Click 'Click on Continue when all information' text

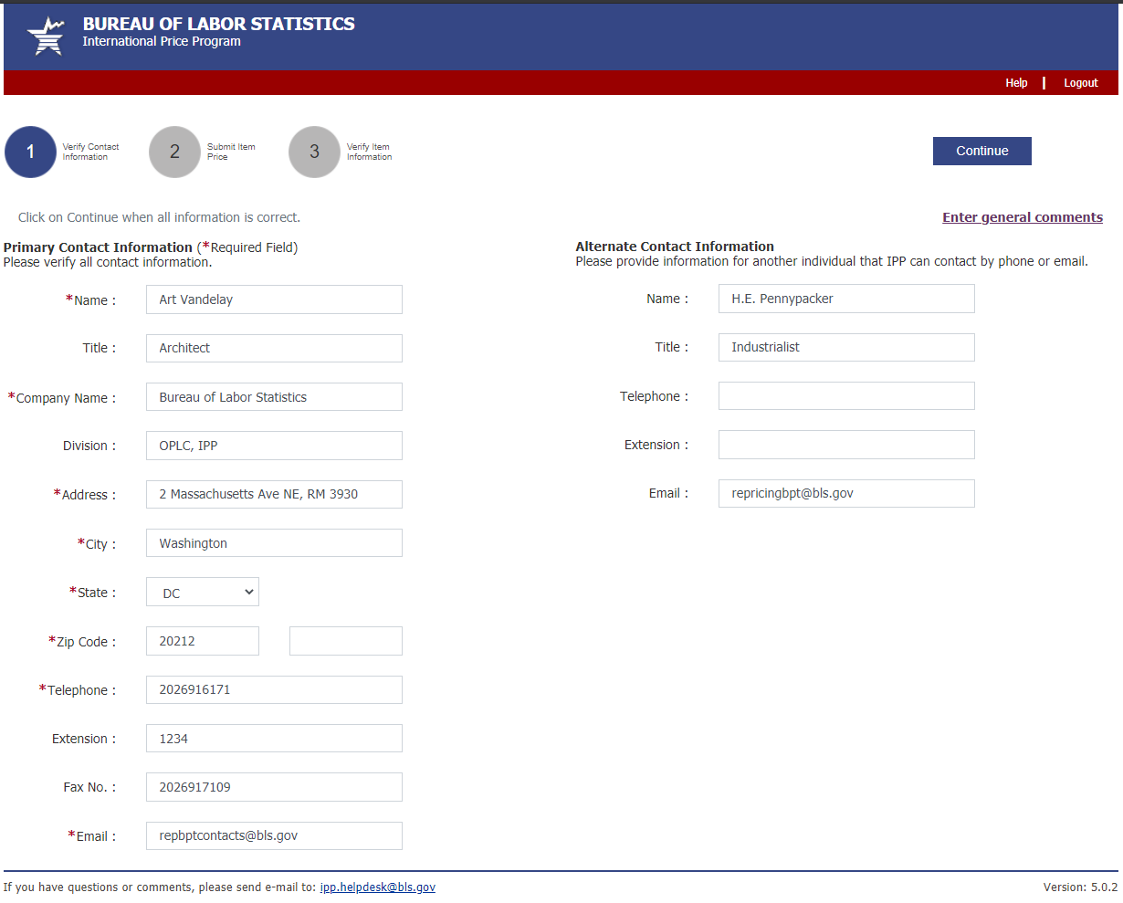point(159,217)
